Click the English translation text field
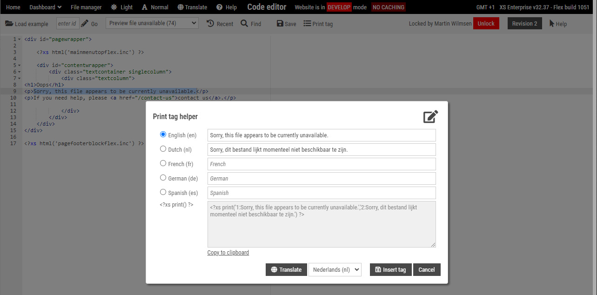597x295 pixels. 322,135
